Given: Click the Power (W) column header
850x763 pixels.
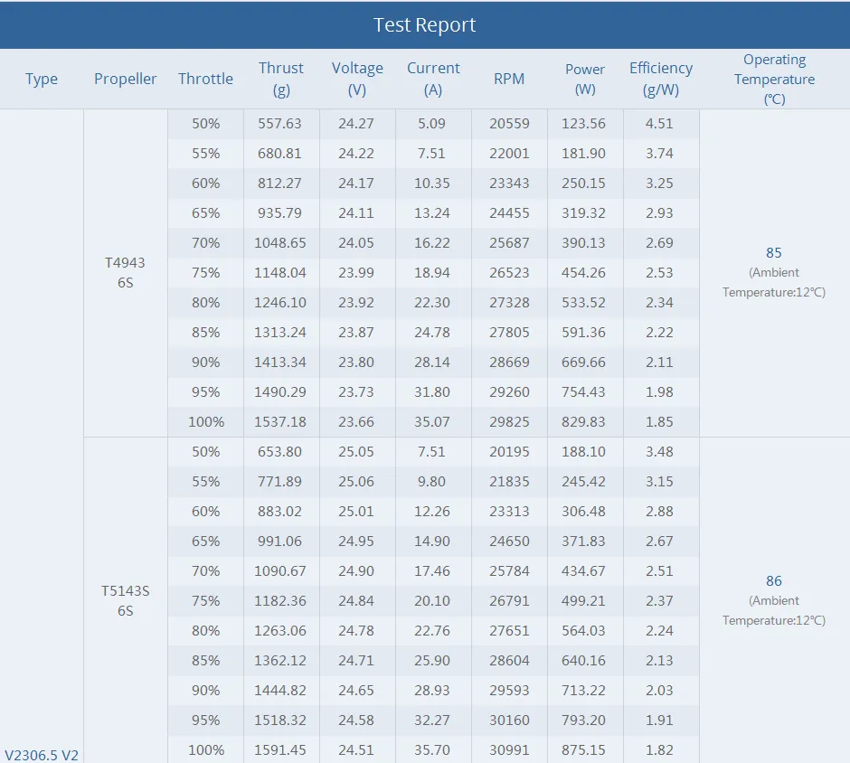Looking at the screenshot, I should 585,79.
